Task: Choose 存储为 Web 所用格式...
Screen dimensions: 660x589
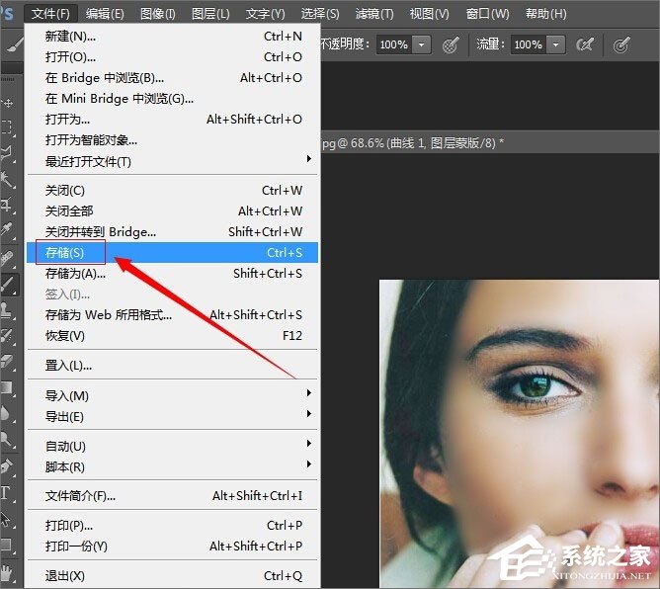Action: [x=173, y=315]
